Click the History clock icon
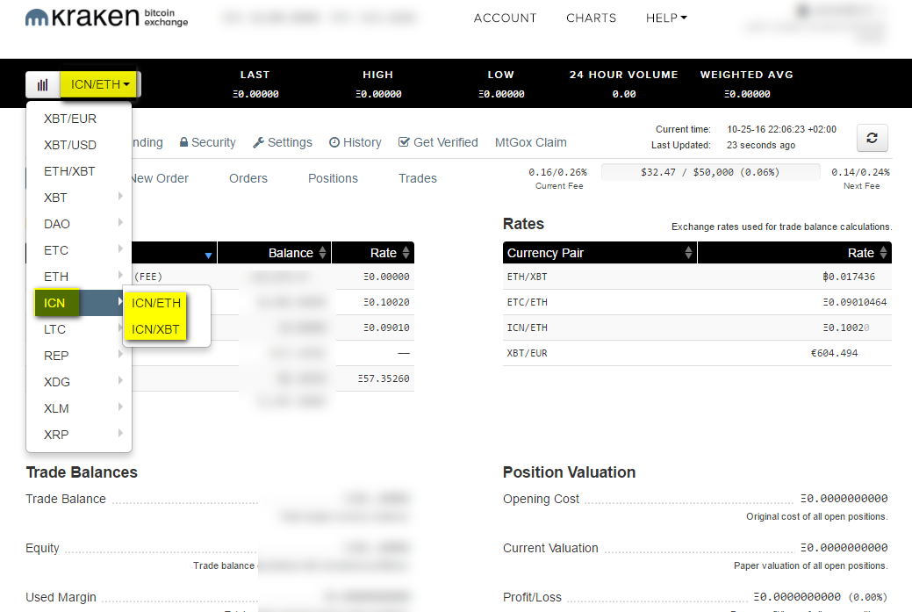The image size is (912, 612). coord(334,142)
